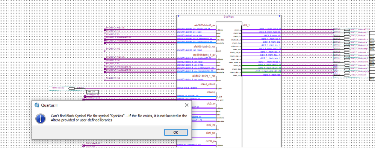The width and height of the screenshot is (375, 148).
Task: Click OK in the Quartus II dialog
Action: pos(176,133)
